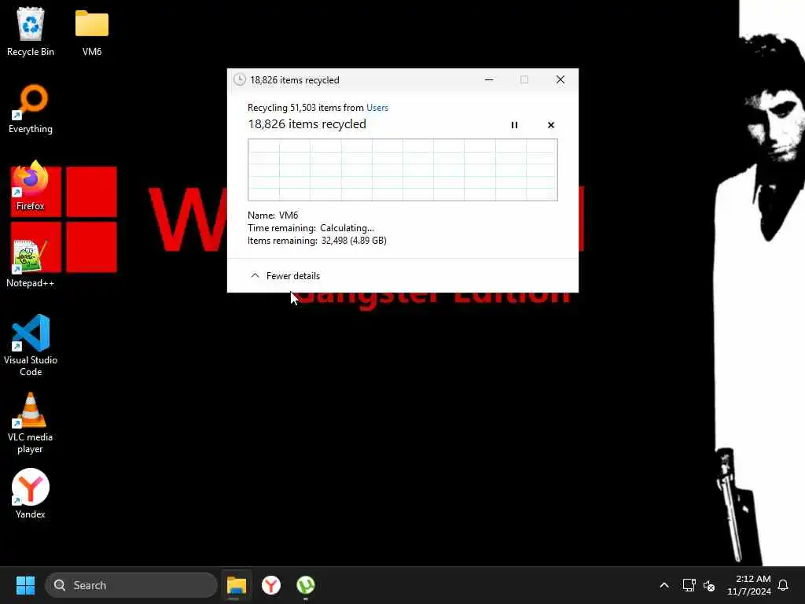Click "Time remaining: Calculating..." text

311,228
